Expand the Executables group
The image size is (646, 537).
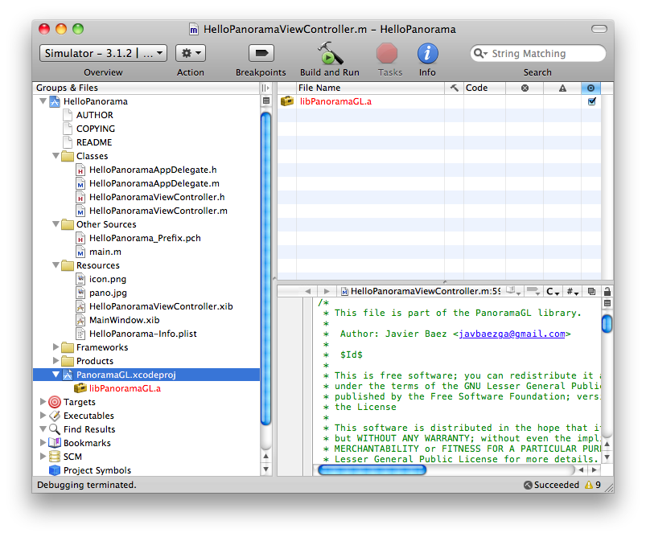pos(43,415)
